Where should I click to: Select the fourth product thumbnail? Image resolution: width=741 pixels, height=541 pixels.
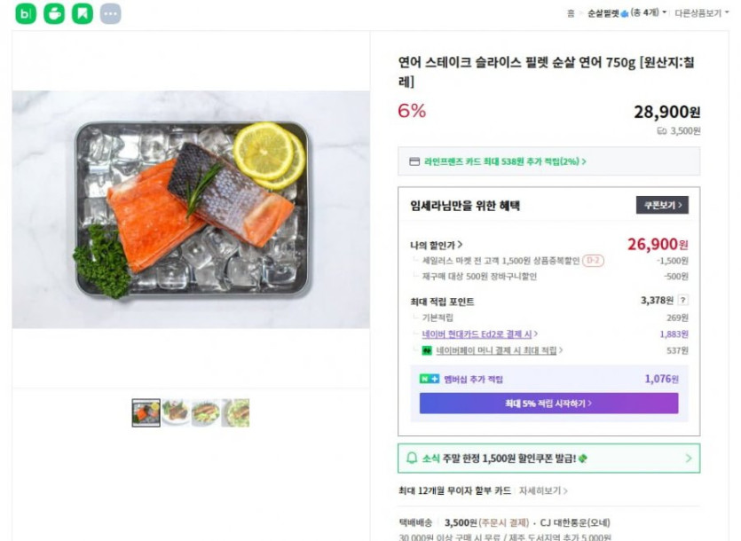[236, 412]
